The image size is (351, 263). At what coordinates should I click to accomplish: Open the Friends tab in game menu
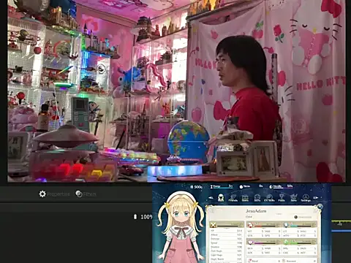(x=233, y=198)
